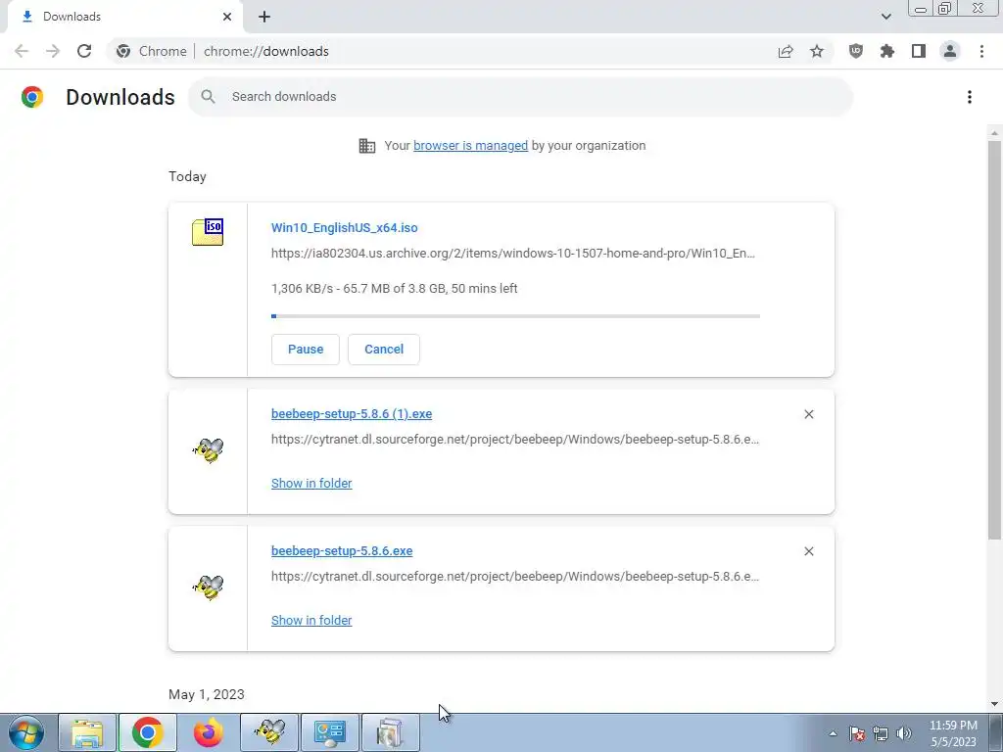Click the scrollbar down arrow
Screen dimensions: 1003x752
[x=994, y=704]
